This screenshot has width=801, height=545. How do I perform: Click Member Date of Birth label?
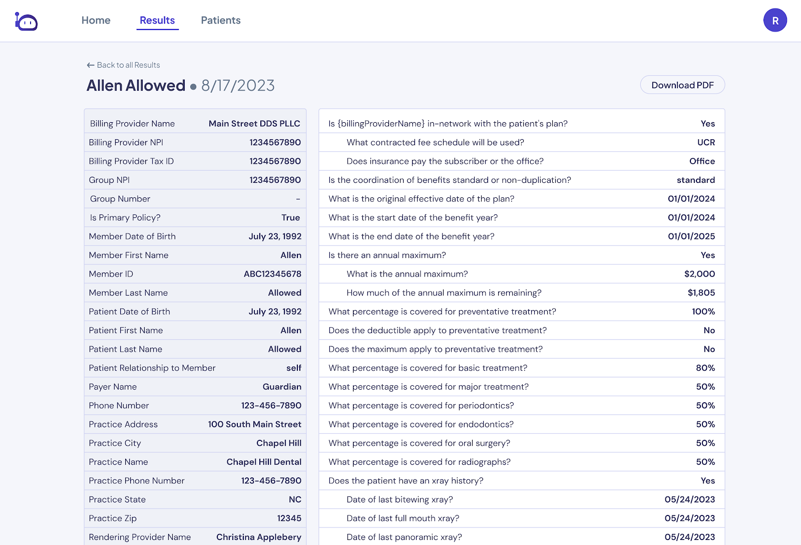click(x=132, y=236)
